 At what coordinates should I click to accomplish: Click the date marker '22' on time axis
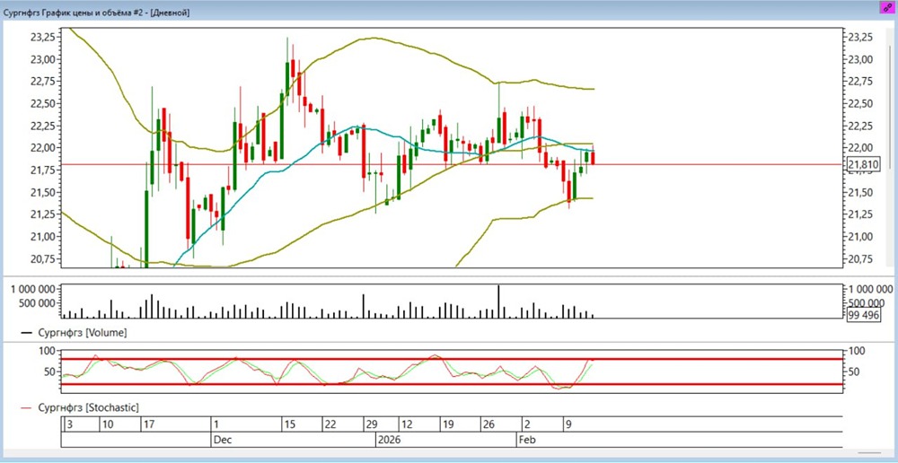(x=330, y=424)
